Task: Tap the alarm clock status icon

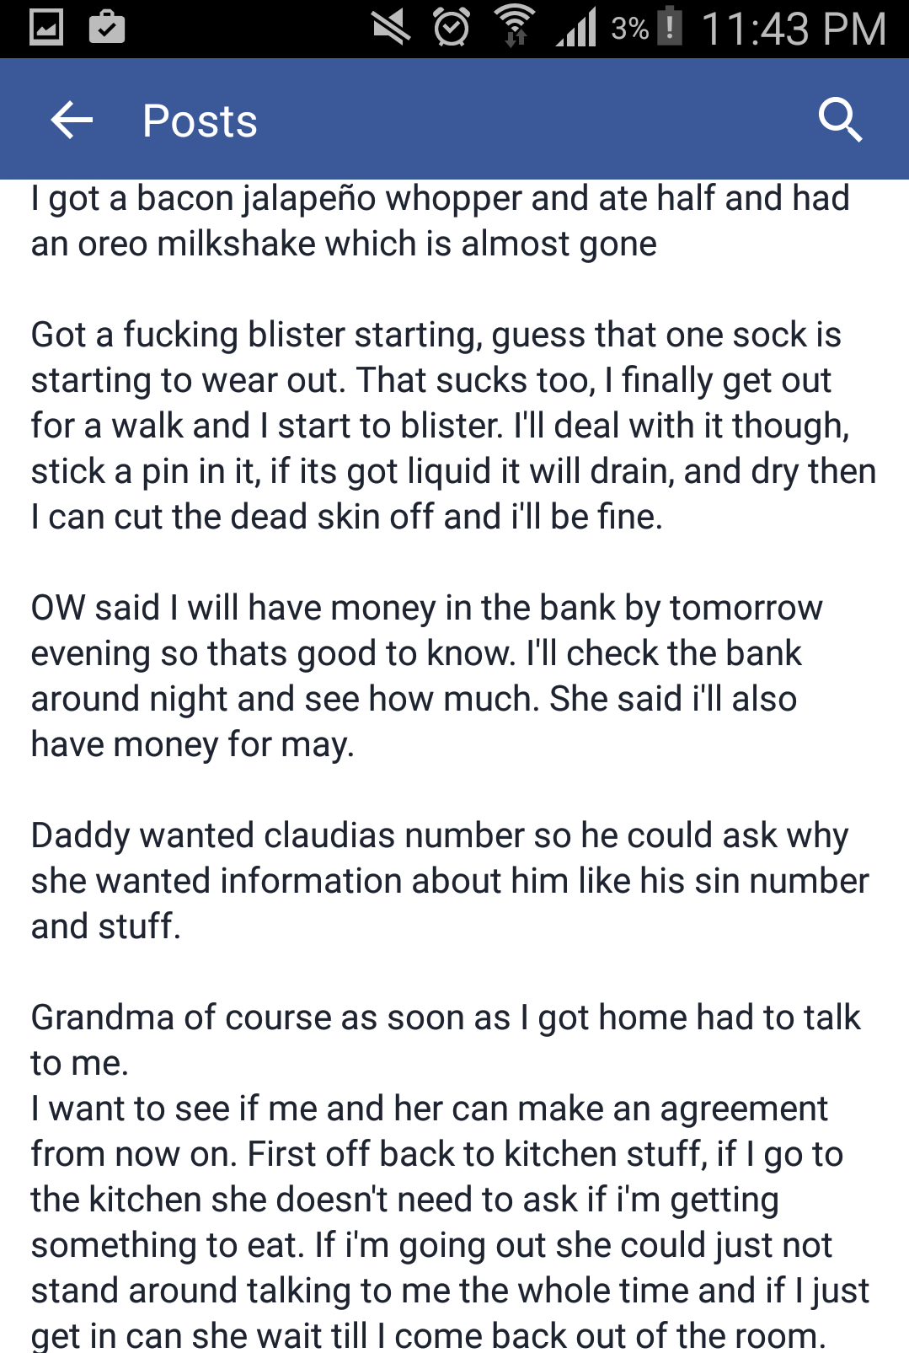Action: (452, 27)
